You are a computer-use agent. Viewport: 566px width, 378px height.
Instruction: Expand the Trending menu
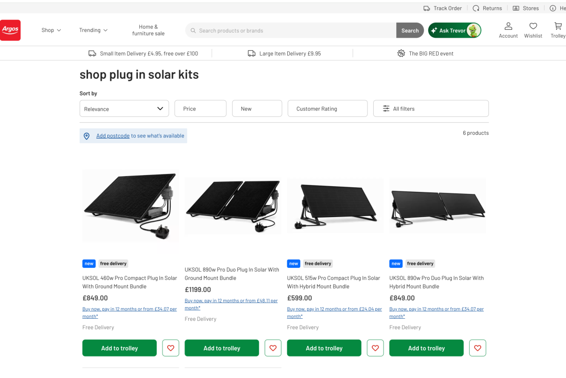point(93,30)
